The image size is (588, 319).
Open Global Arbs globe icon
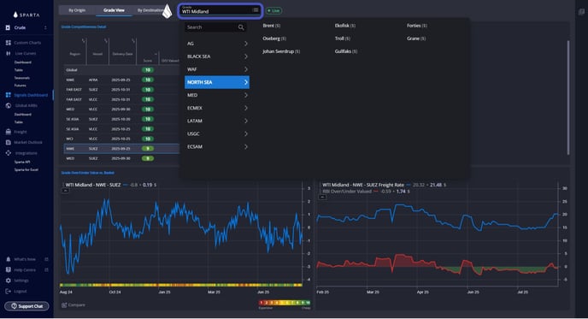(x=9, y=105)
